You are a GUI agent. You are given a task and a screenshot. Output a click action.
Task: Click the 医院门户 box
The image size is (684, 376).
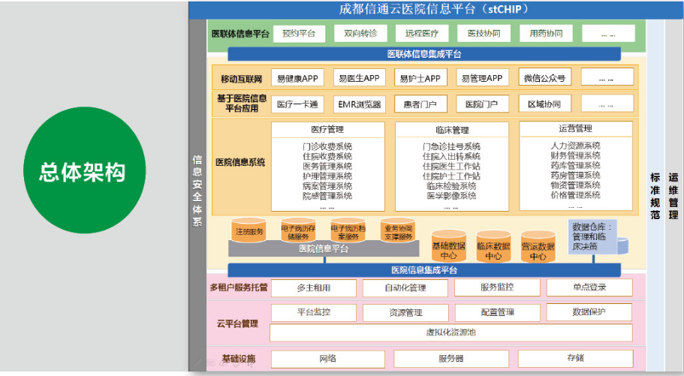click(x=483, y=104)
